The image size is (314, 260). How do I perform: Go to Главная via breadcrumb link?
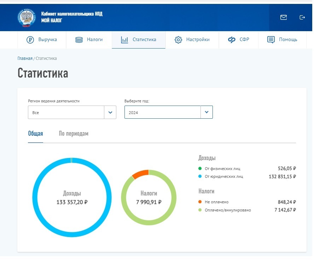pyautogui.click(x=25, y=58)
